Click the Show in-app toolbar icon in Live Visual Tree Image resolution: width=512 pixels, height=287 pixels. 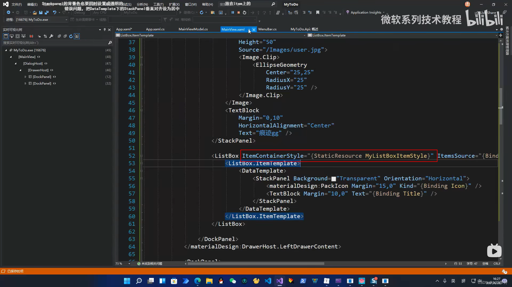6,36
